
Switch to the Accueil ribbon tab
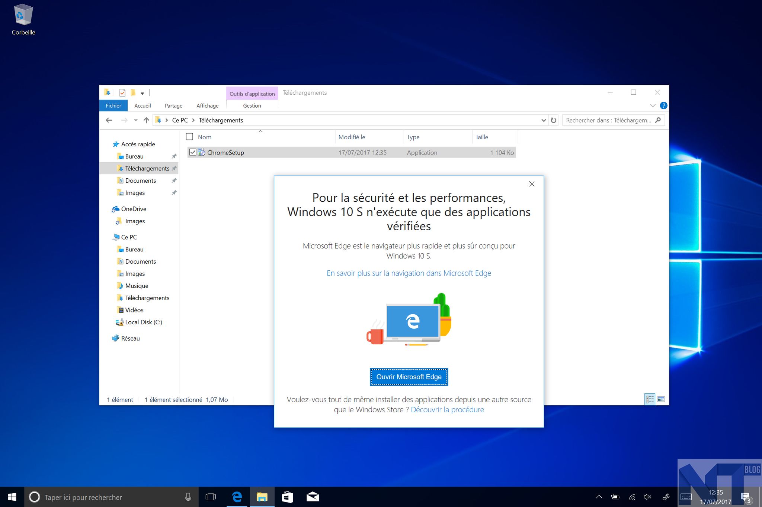click(143, 105)
